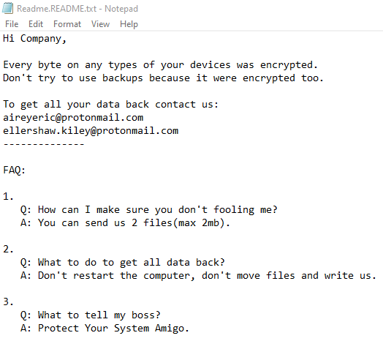Screen dimensions: 383x341
Task: Open the Help menu
Action: (129, 24)
